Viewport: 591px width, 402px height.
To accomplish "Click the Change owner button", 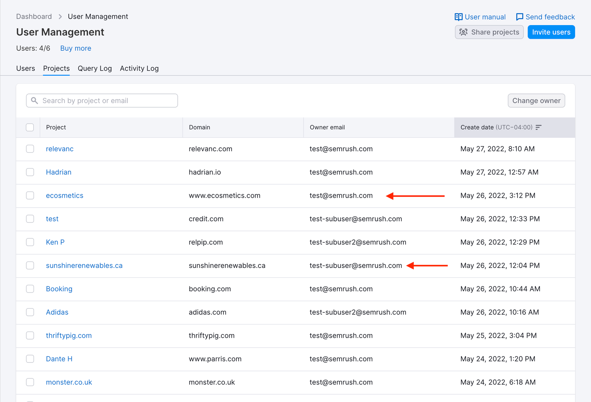I will pos(536,100).
